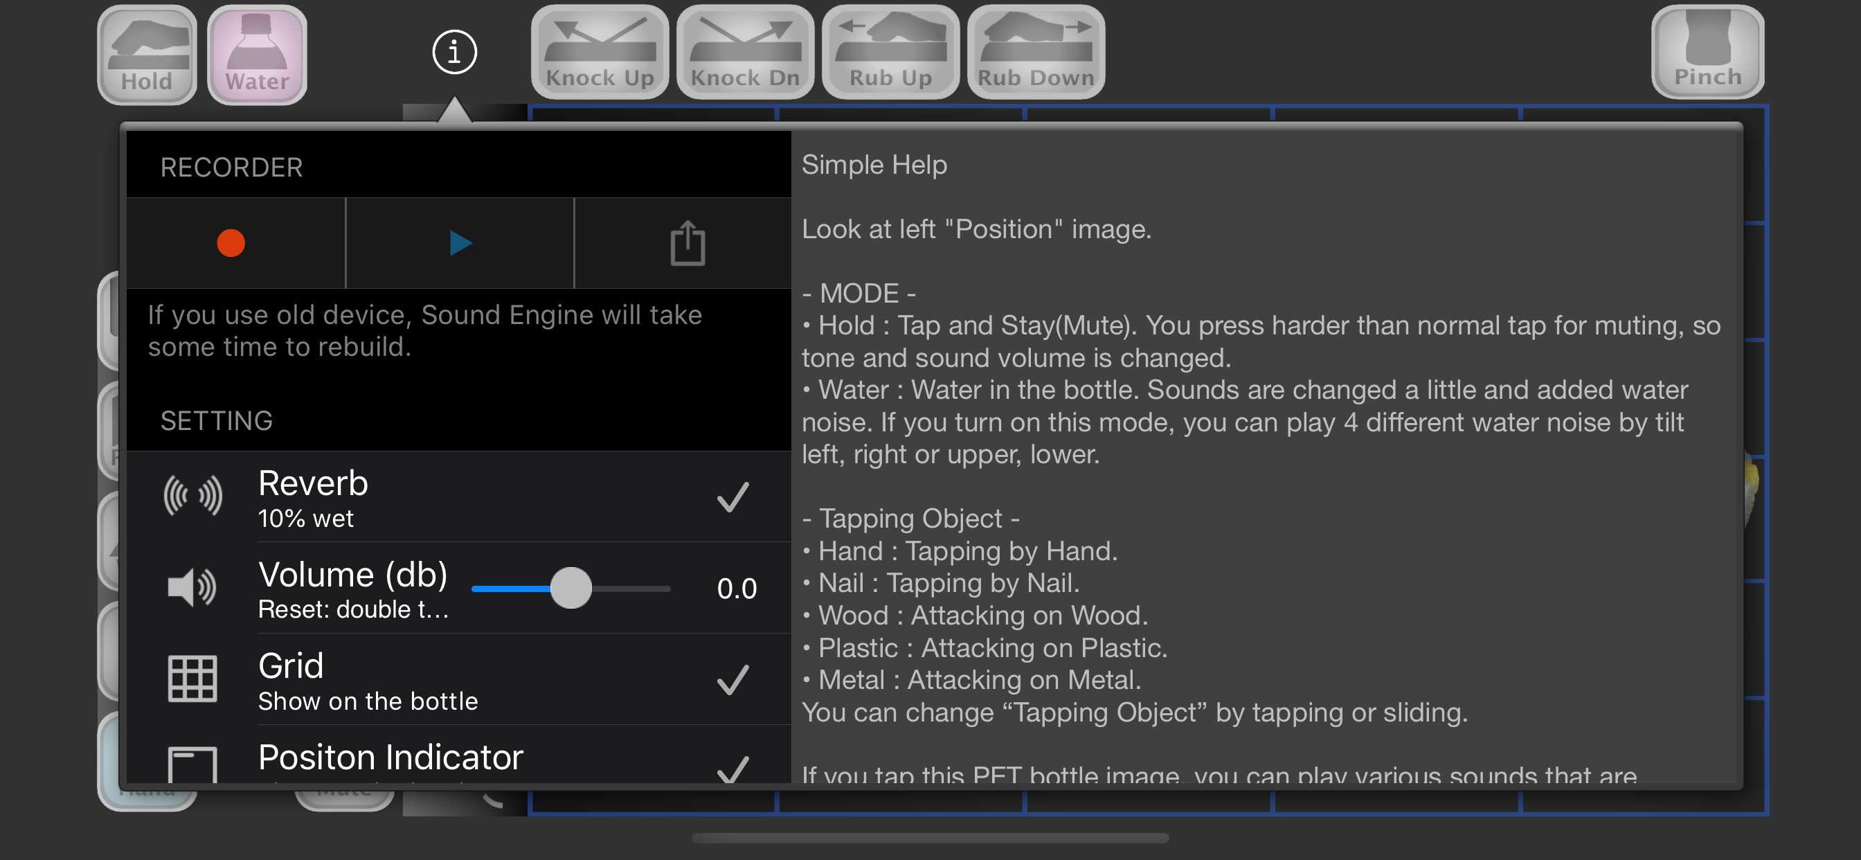
Task: Click the 'Nail : Tapping by Nail.' line
Action: pyautogui.click(x=941, y=583)
